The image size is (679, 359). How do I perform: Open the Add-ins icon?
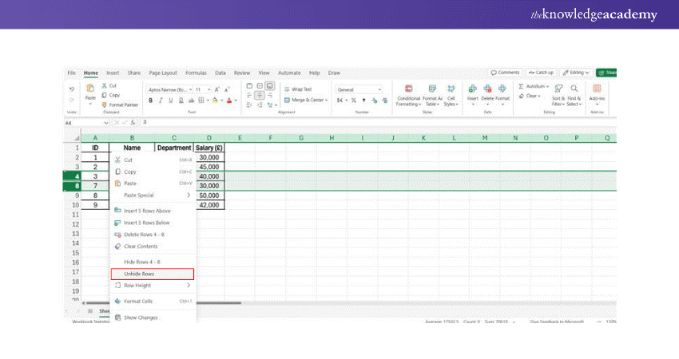pyautogui.click(x=597, y=89)
